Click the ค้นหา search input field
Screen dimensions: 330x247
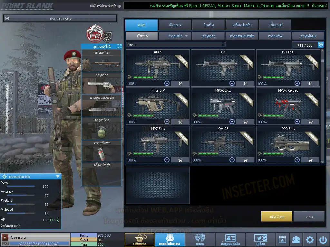point(173,45)
